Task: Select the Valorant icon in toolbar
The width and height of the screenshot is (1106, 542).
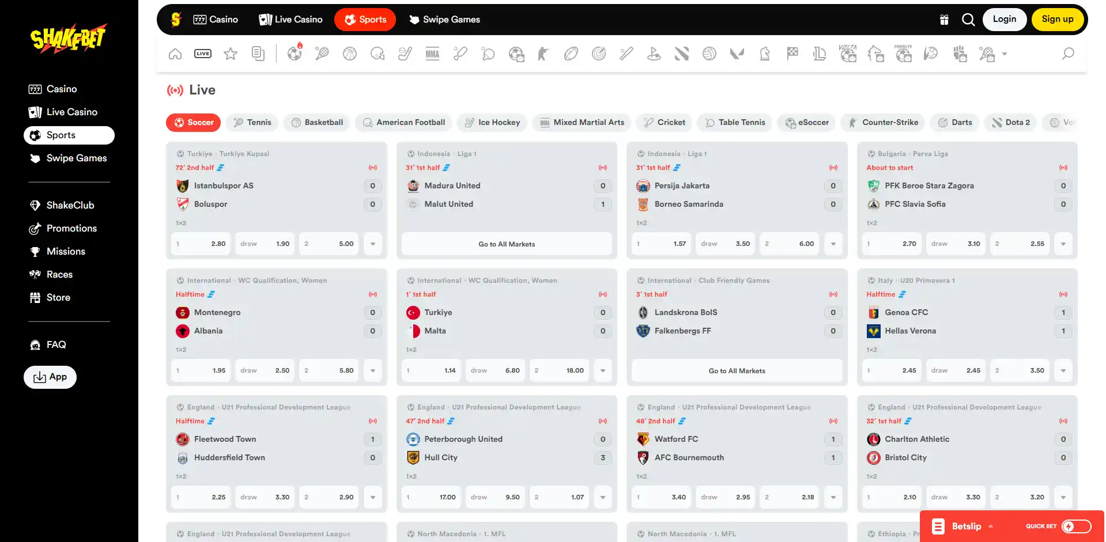Action: coord(737,54)
